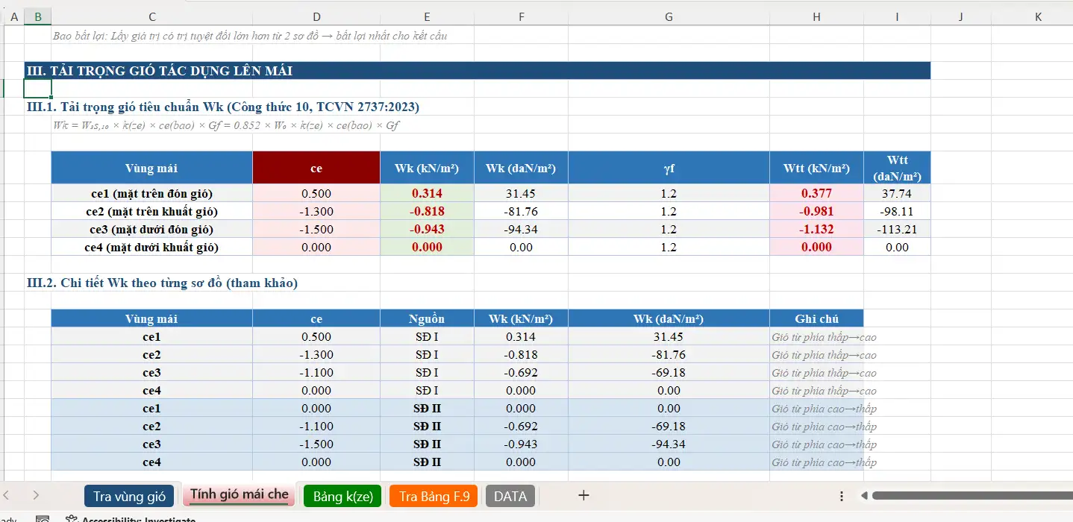The width and height of the screenshot is (1073, 522).
Task: Click column header H
Action: (x=816, y=16)
